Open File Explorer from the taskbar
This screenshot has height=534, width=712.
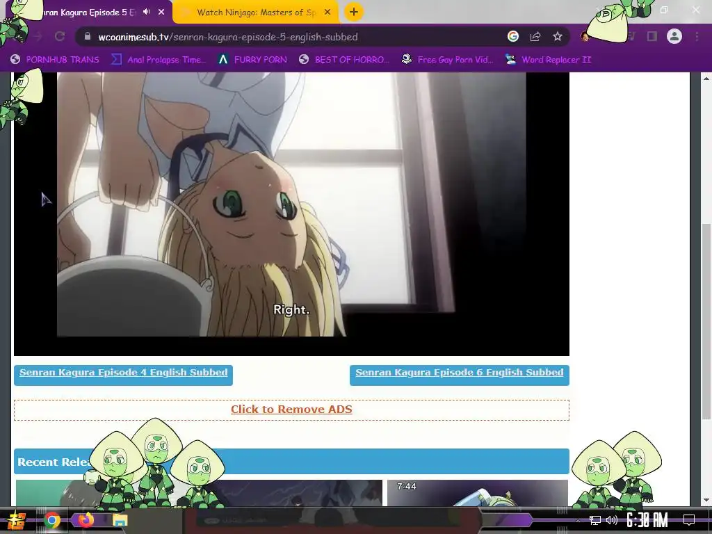tap(120, 520)
